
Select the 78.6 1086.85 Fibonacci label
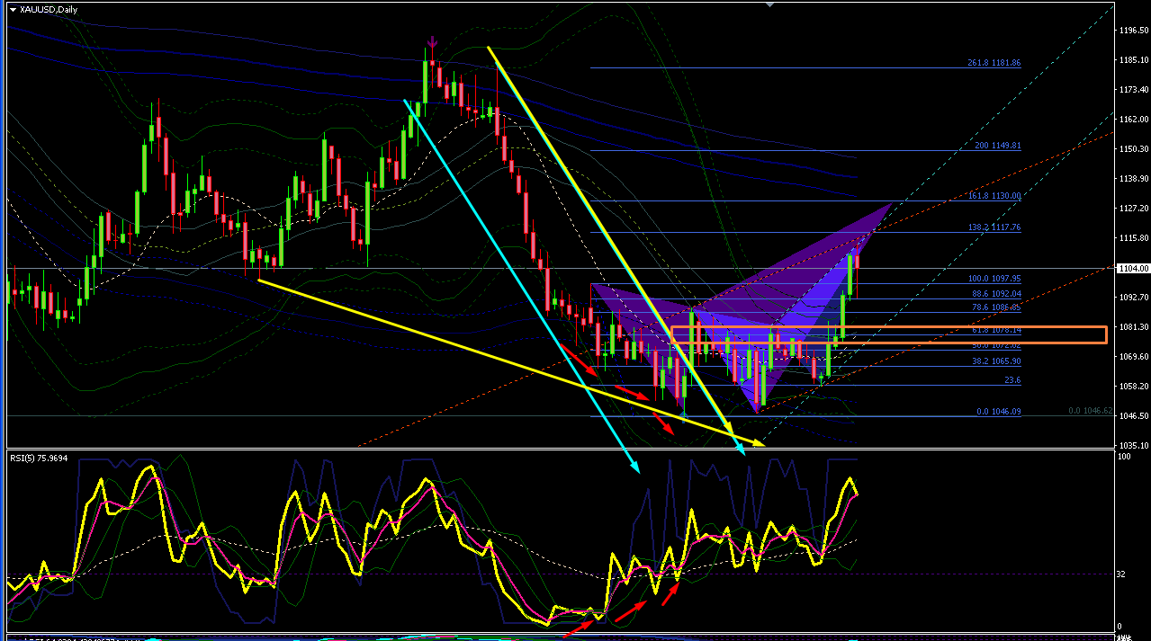coord(995,307)
